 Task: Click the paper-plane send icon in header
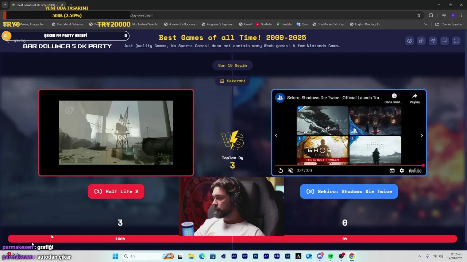433,41
